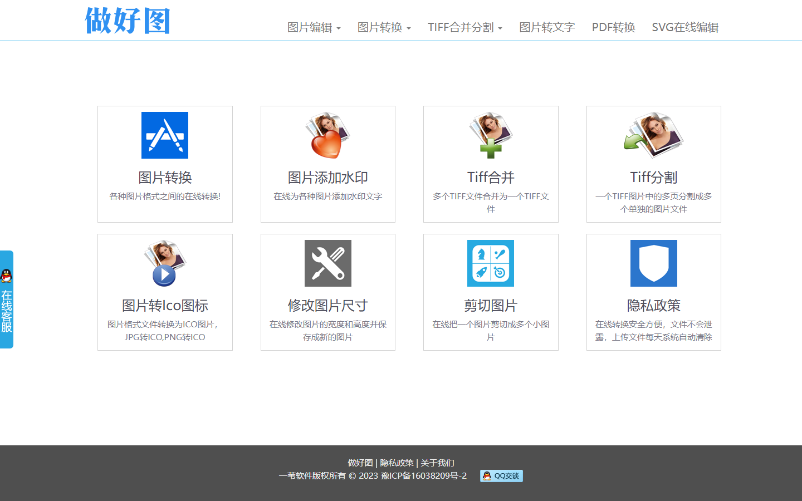Select the Tiff分割 heading
This screenshot has height=501, width=802.
(654, 178)
